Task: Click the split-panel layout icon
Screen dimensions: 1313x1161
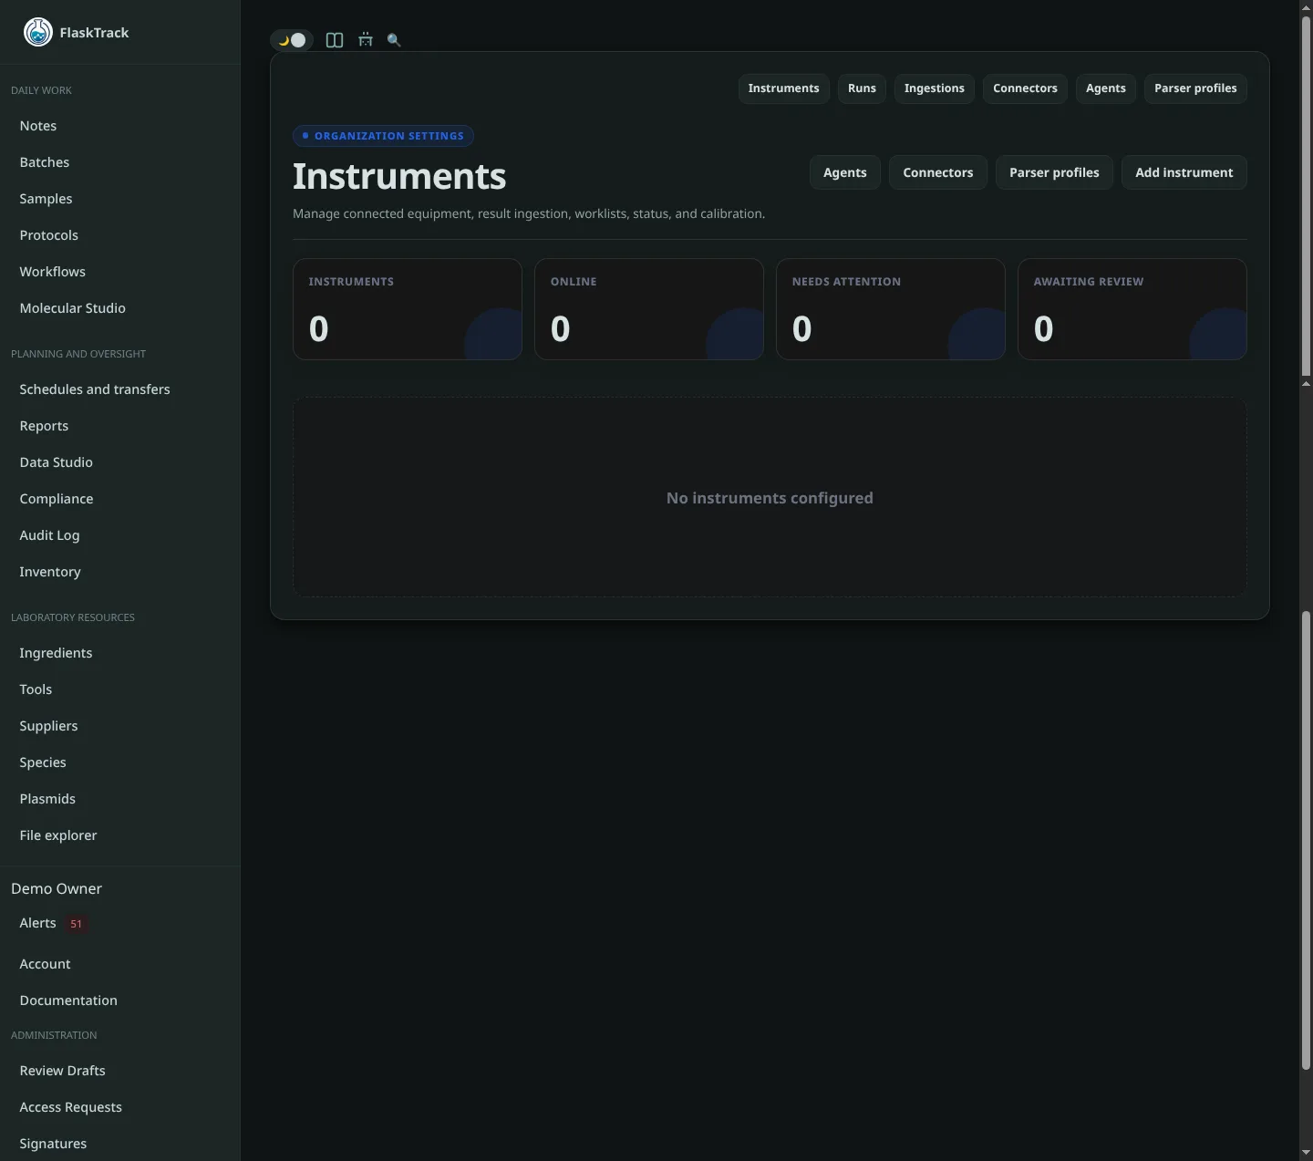Action: click(x=335, y=40)
